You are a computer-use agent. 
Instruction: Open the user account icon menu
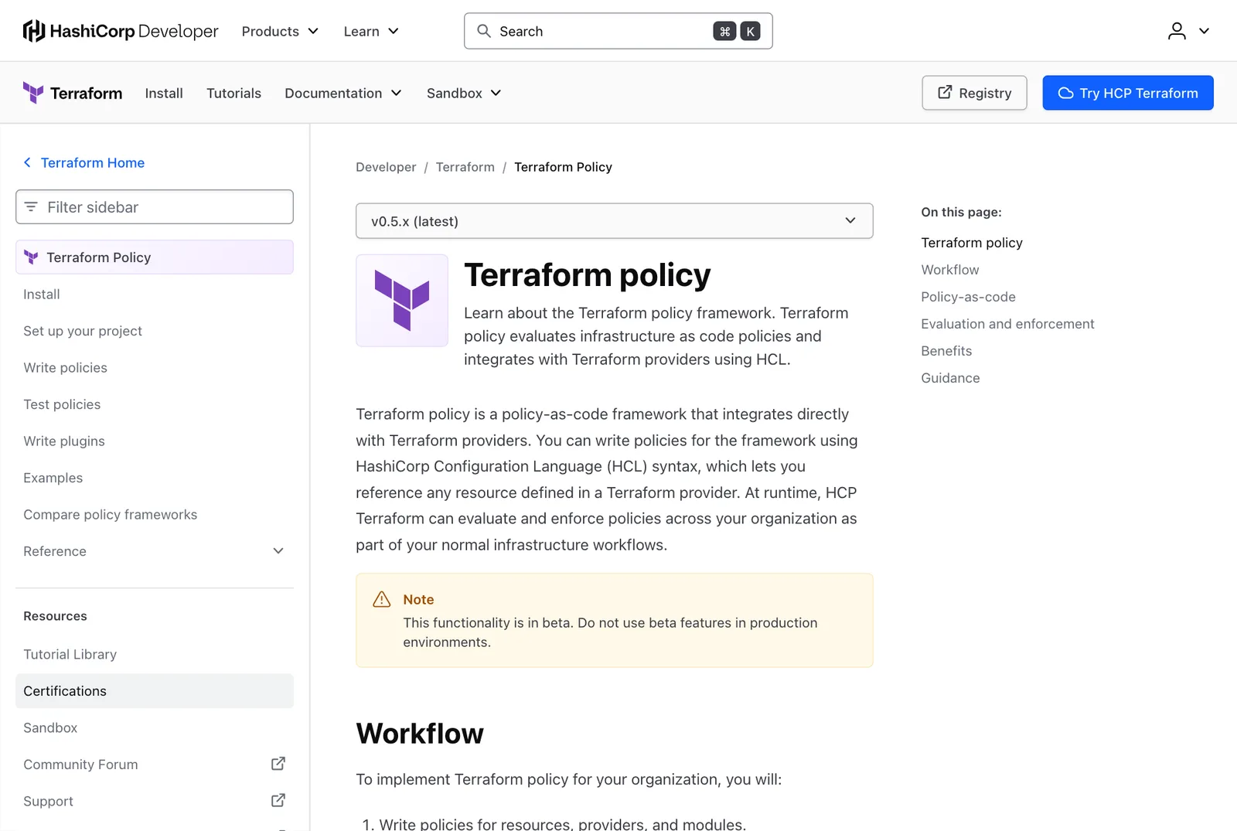(x=1177, y=31)
